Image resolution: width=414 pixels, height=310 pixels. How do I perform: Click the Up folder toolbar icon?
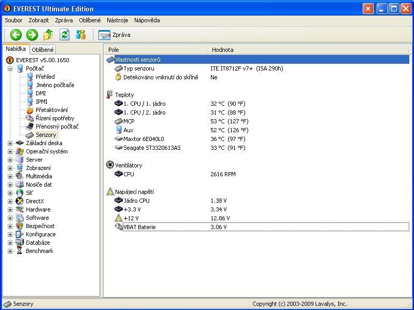[x=48, y=35]
